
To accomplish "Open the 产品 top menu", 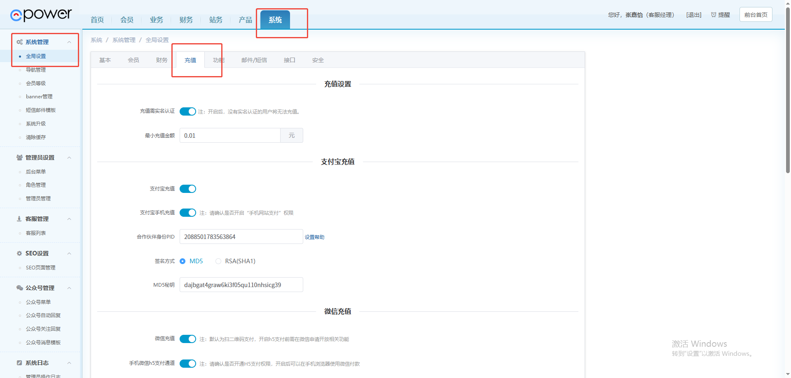I will coord(246,20).
